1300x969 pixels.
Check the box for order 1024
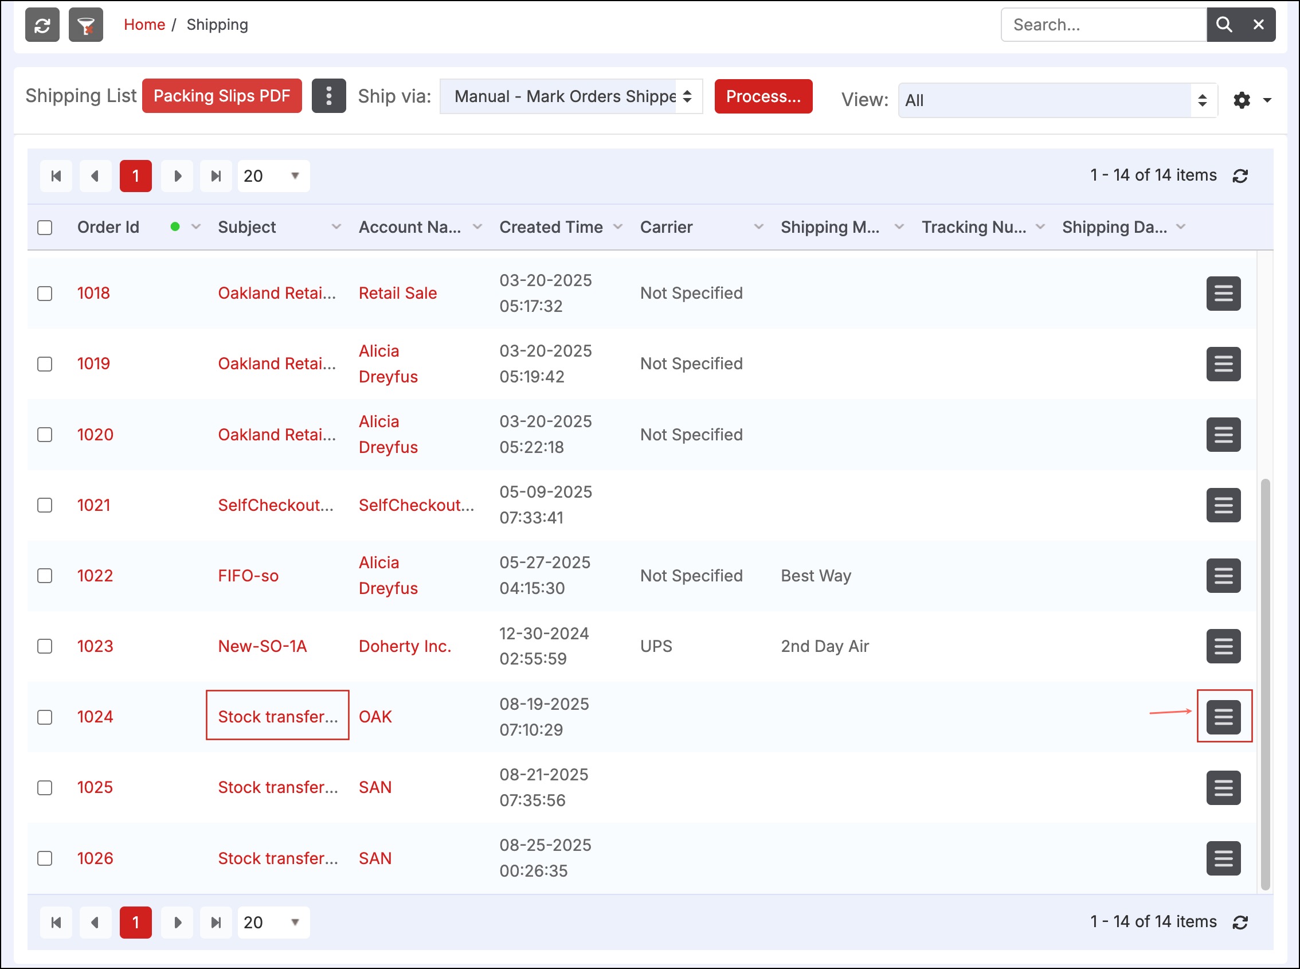click(45, 717)
